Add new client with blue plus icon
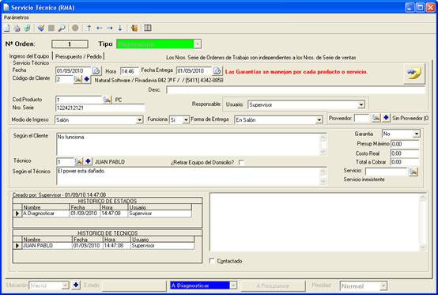The width and height of the screenshot is (438, 295). click(87, 79)
